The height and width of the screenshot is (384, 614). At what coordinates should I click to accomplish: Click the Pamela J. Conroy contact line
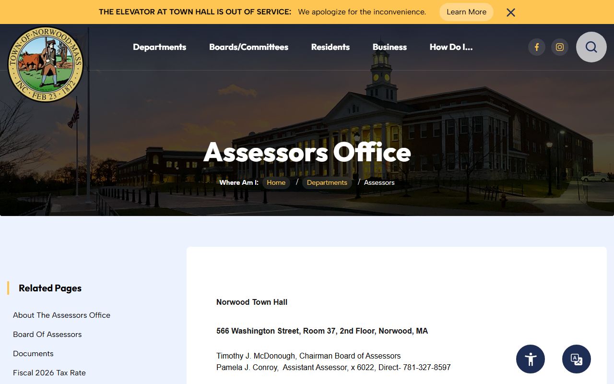tap(333, 367)
